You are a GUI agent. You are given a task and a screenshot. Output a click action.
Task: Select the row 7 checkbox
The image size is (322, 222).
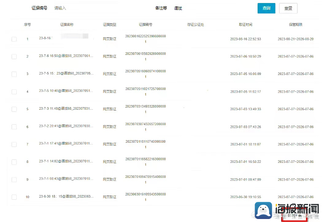pos(14,144)
